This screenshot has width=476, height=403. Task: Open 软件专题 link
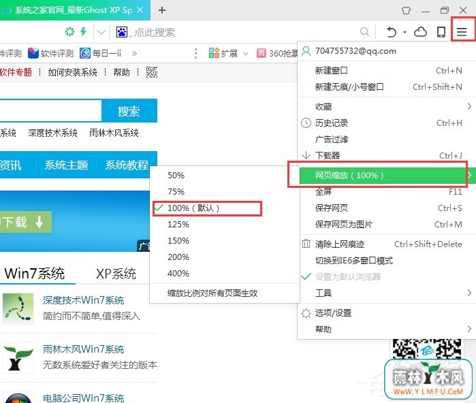point(16,72)
